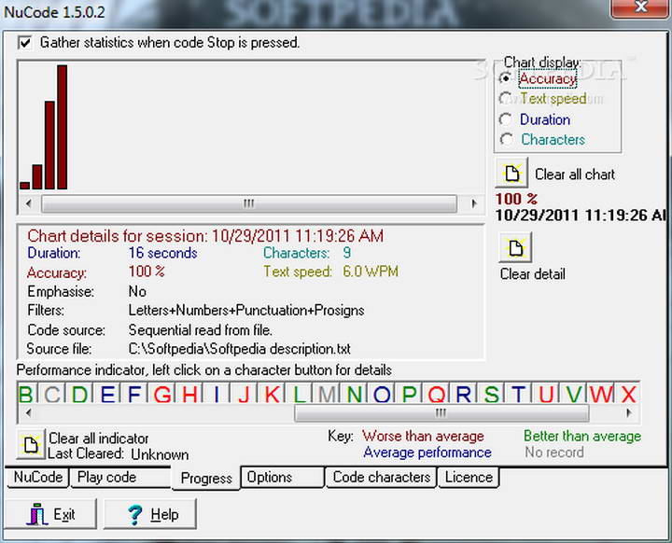
Task: Click the character strip scrollbar thumb
Action: pos(441,413)
